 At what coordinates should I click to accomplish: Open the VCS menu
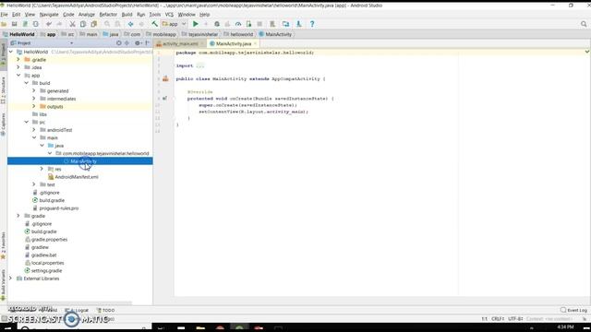click(169, 15)
